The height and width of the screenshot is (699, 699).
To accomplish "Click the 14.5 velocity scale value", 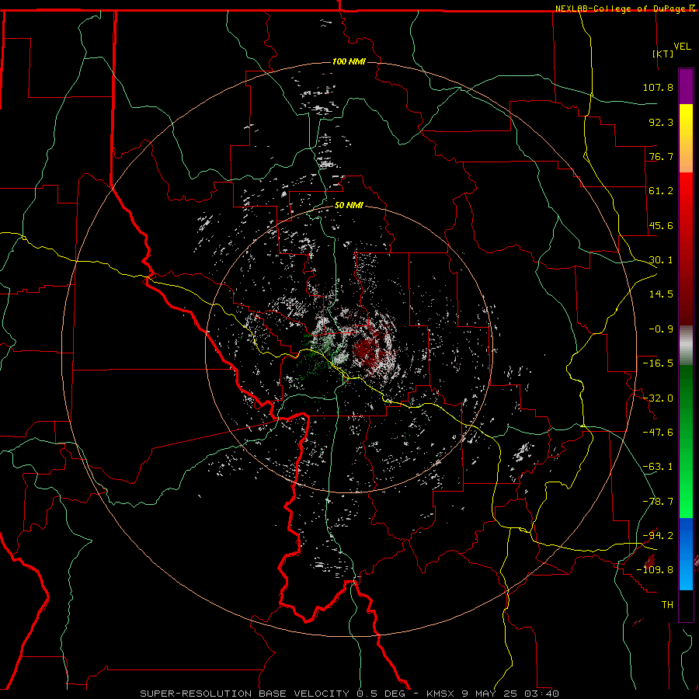I will 661,294.
